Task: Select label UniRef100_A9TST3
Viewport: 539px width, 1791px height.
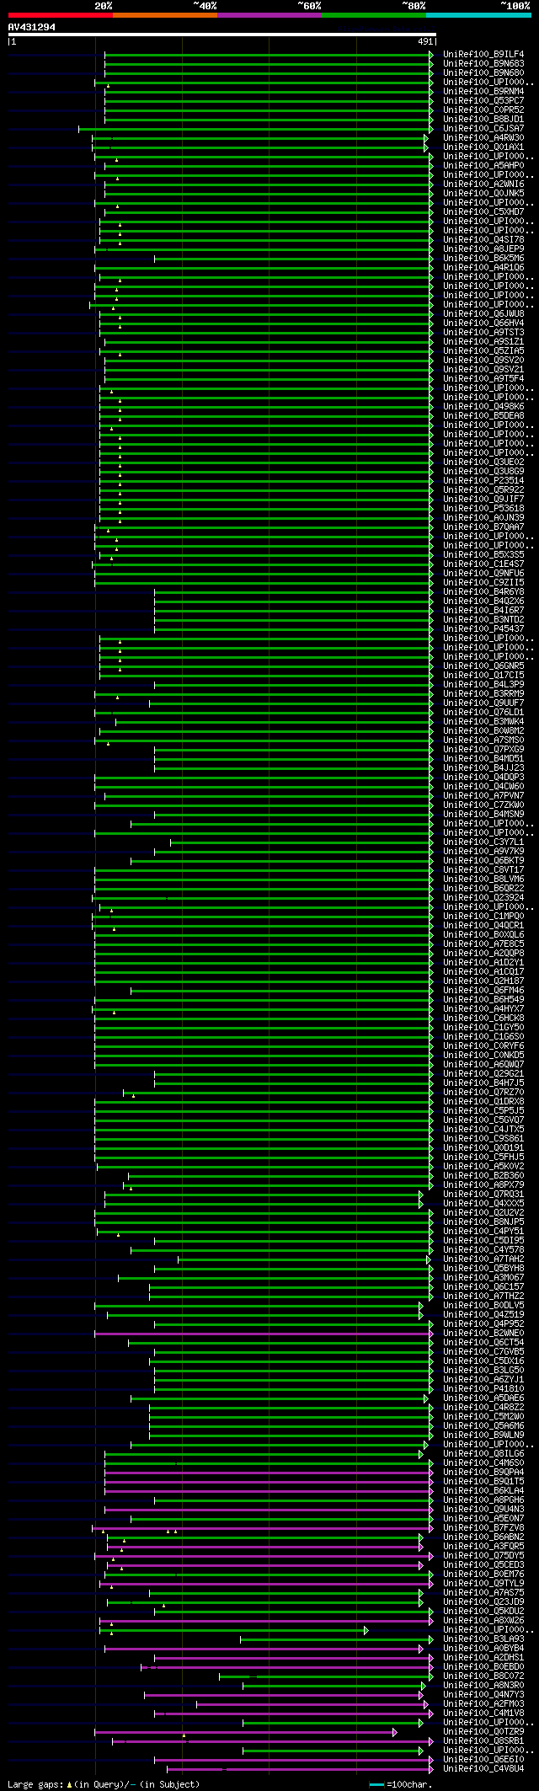Action: point(483,333)
